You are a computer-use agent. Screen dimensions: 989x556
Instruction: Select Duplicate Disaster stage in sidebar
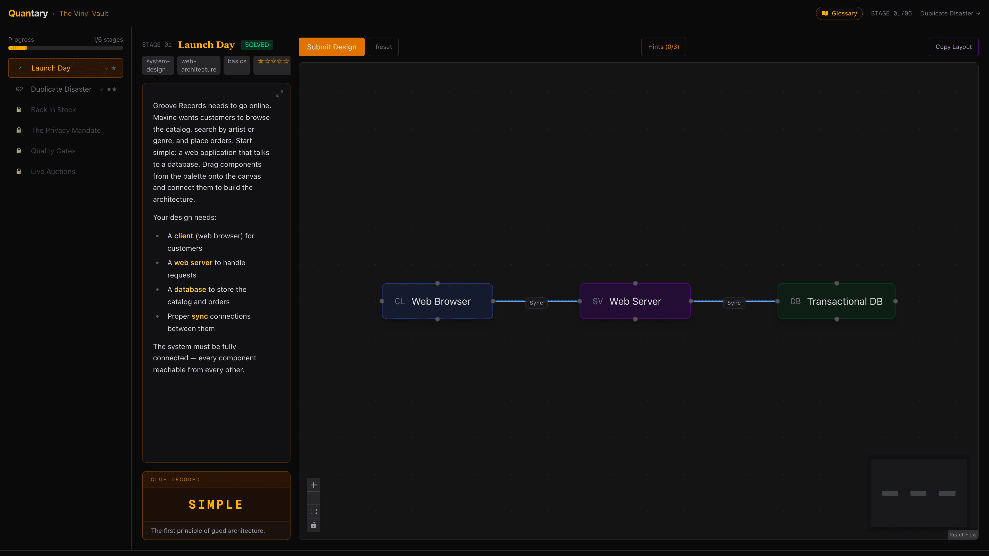pyautogui.click(x=66, y=89)
